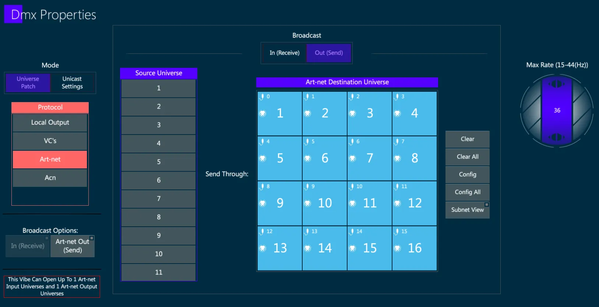This screenshot has width=599, height=307.
Task: Click the cable plug icon labeled 15
Action: (397, 232)
